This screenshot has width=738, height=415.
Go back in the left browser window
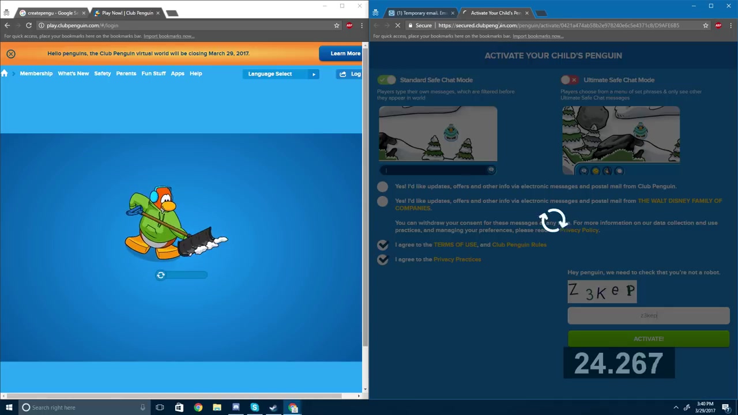[x=7, y=25]
